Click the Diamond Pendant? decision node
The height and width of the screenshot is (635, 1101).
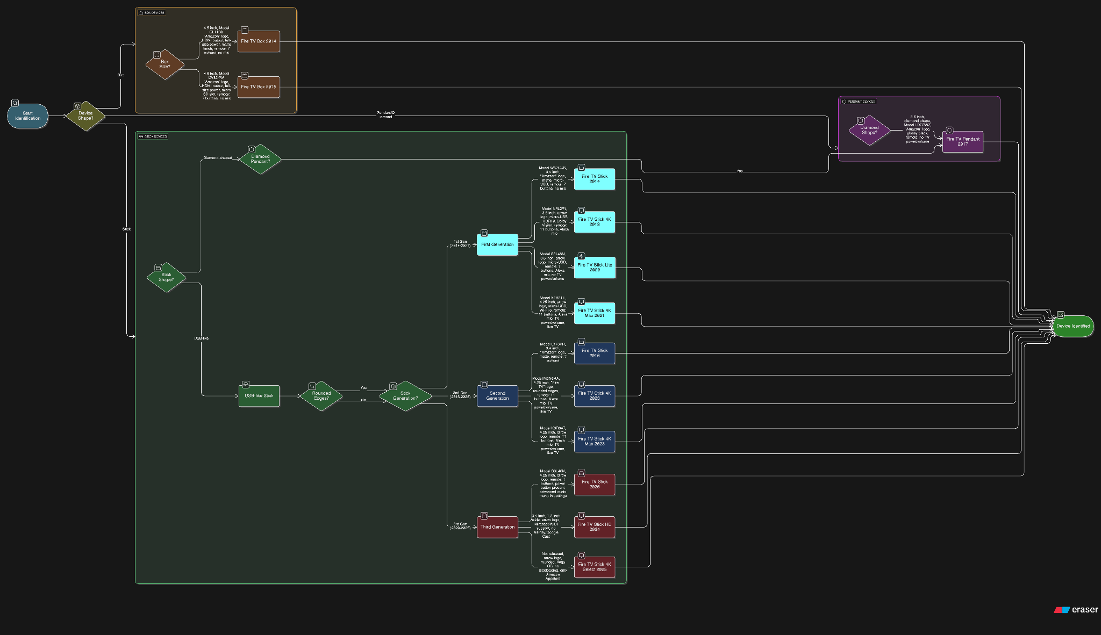tap(260, 159)
